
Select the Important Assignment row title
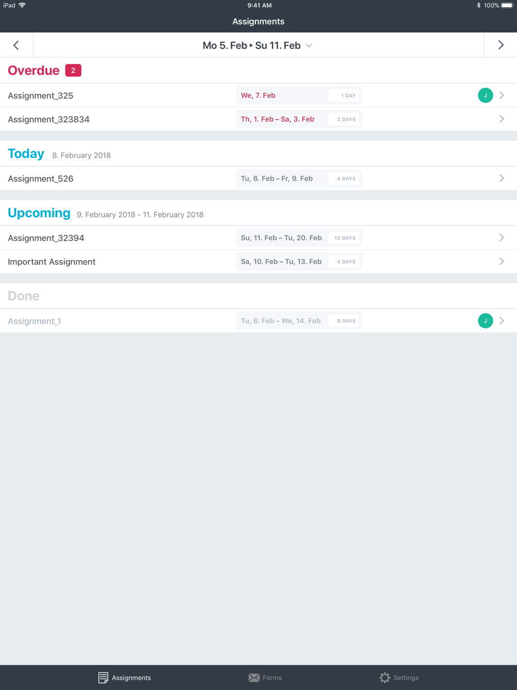52,262
